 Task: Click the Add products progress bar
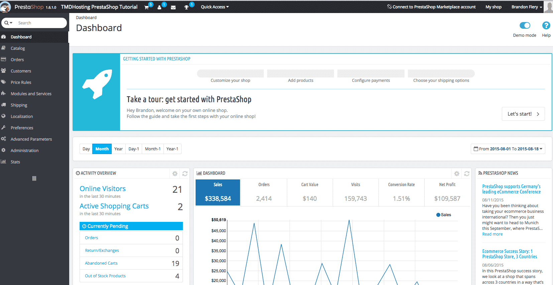pyautogui.click(x=301, y=74)
